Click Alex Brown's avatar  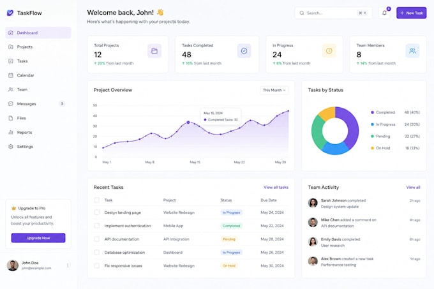point(313,261)
